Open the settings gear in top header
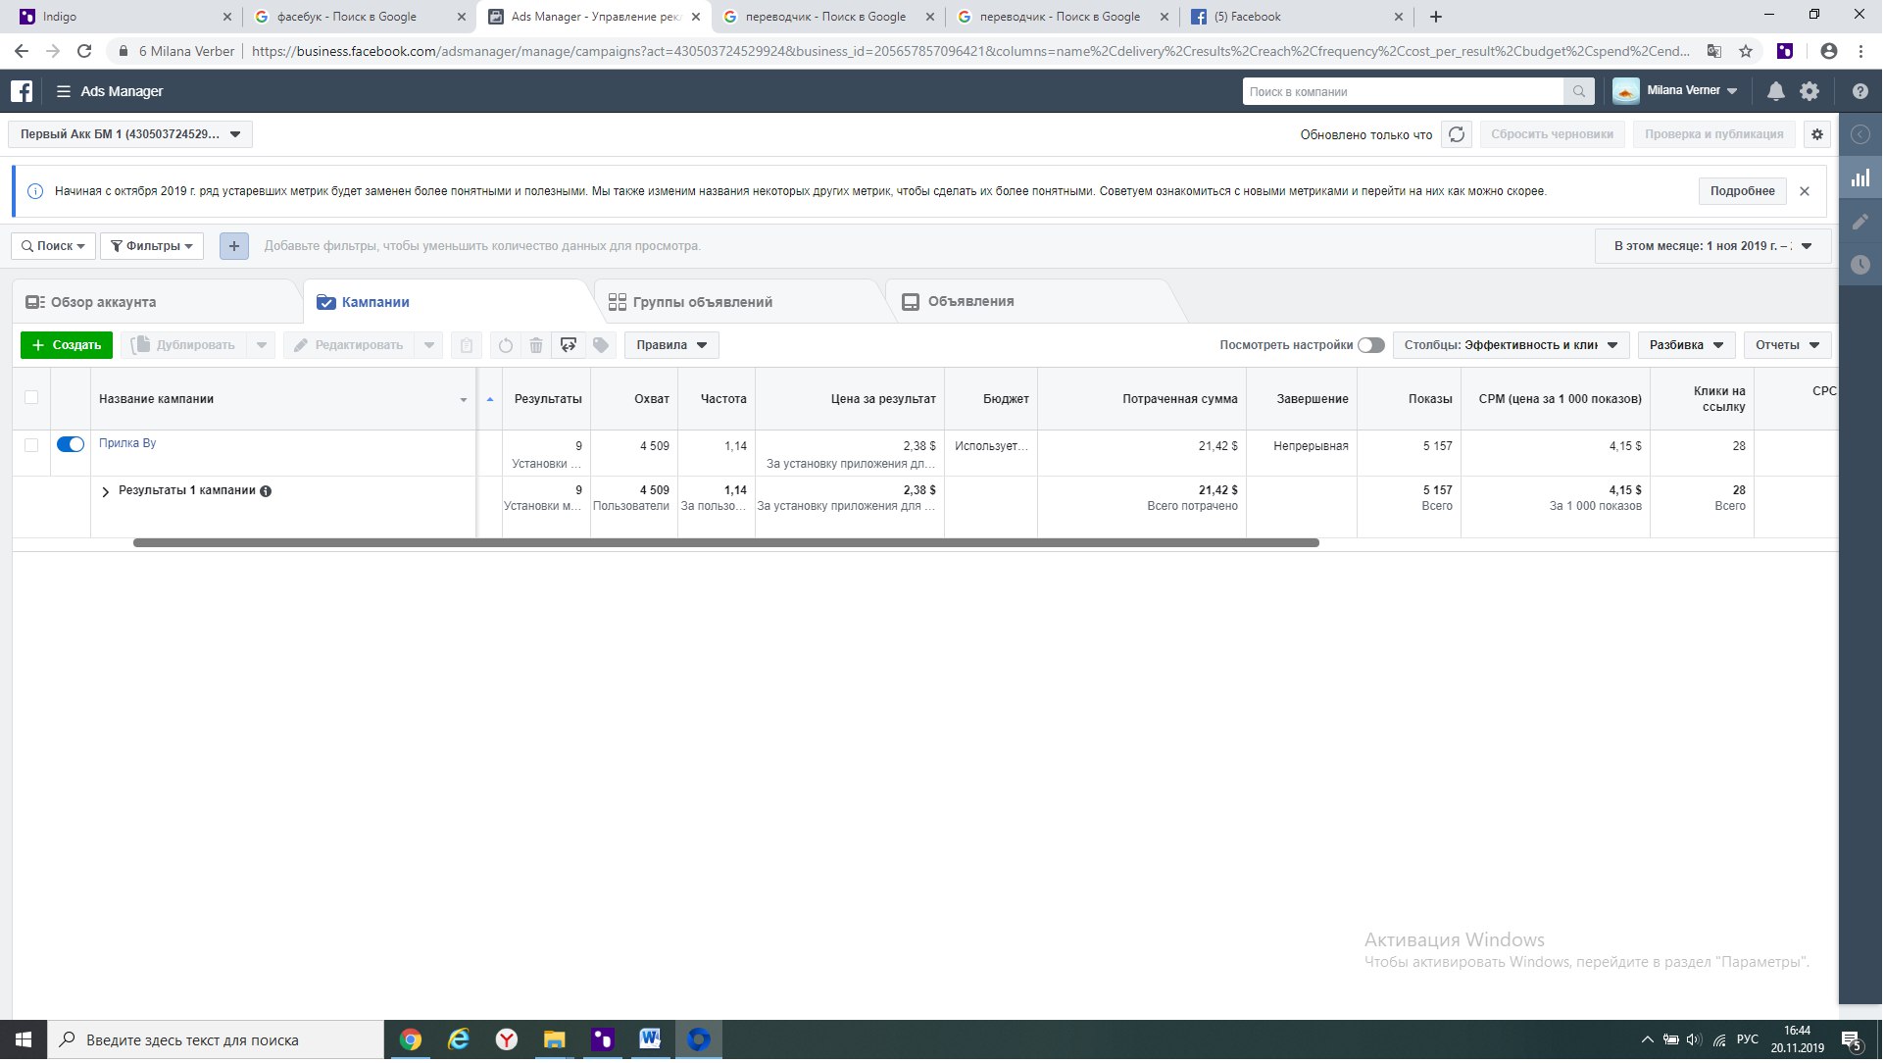1884x1063 pixels. [x=1810, y=91]
